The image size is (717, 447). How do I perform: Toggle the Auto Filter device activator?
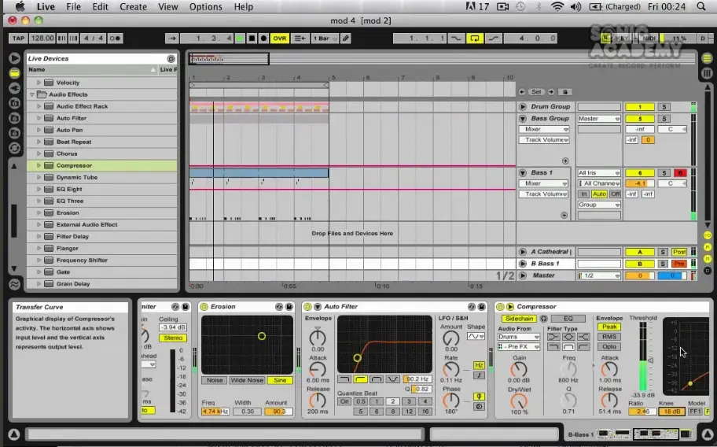pyautogui.click(x=307, y=307)
